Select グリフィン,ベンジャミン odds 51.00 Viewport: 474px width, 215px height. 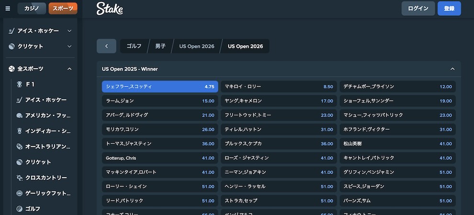[x=397, y=172]
